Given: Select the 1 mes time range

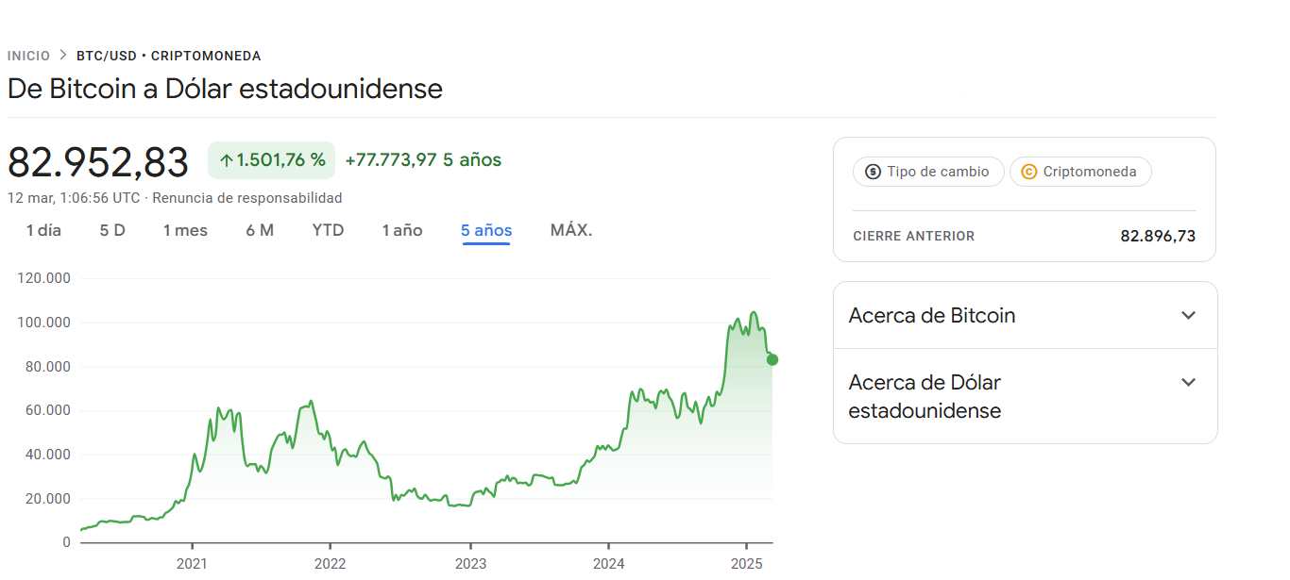Looking at the screenshot, I should [x=185, y=229].
